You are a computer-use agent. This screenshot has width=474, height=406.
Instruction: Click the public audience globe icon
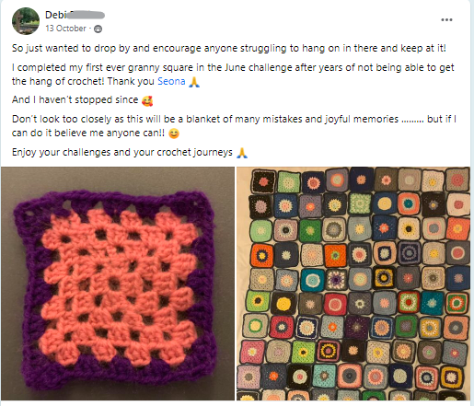[98, 29]
